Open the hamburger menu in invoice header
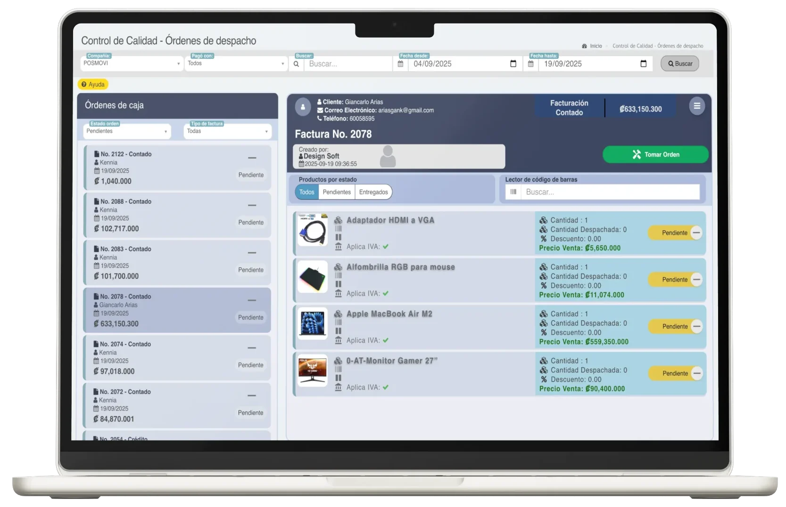Screen dimensions: 786x507 [696, 106]
